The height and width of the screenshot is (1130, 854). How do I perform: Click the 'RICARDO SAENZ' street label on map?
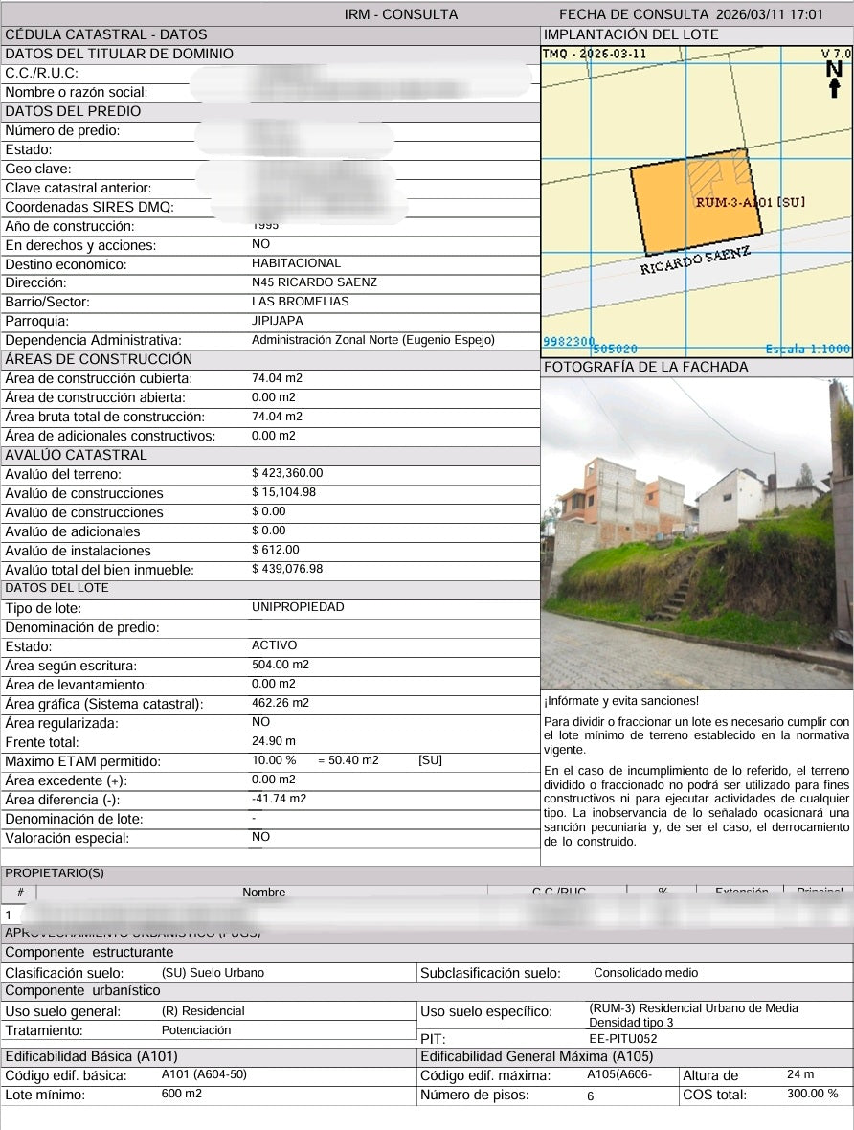(x=695, y=260)
